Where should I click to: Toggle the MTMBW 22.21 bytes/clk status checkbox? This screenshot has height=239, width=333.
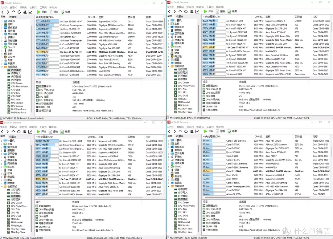pos(168,118)
